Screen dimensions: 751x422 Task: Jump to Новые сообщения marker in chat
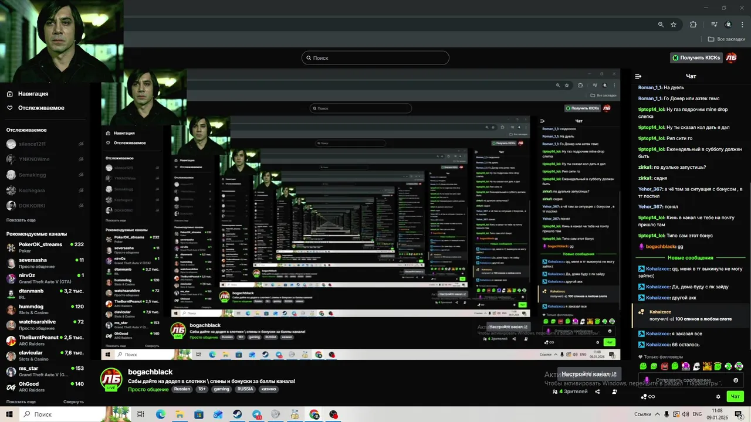point(691,258)
